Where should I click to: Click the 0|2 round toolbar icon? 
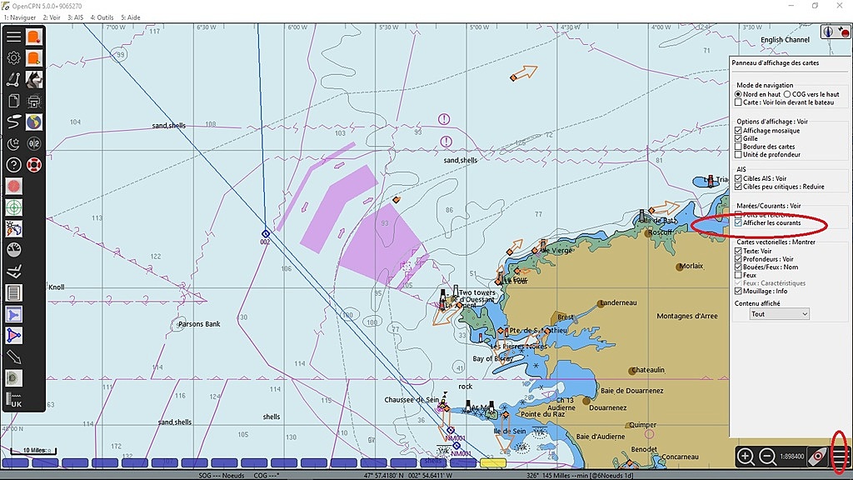(34, 143)
